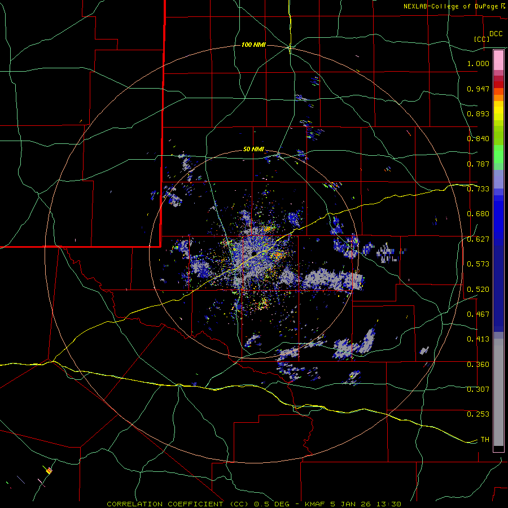Click the TH threshold label on the legend
The width and height of the screenshot is (508, 508).
485,440
